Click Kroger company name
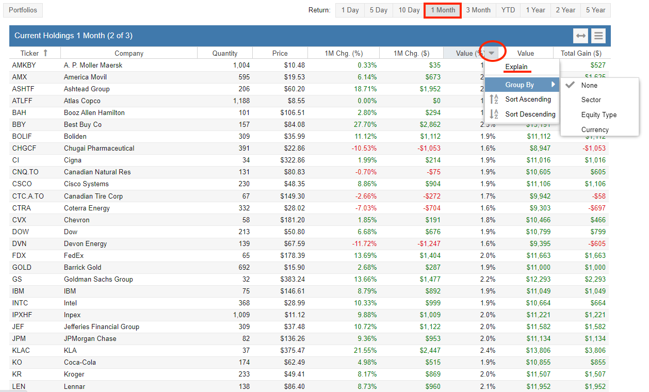The width and height of the screenshot is (649, 392). 74,374
